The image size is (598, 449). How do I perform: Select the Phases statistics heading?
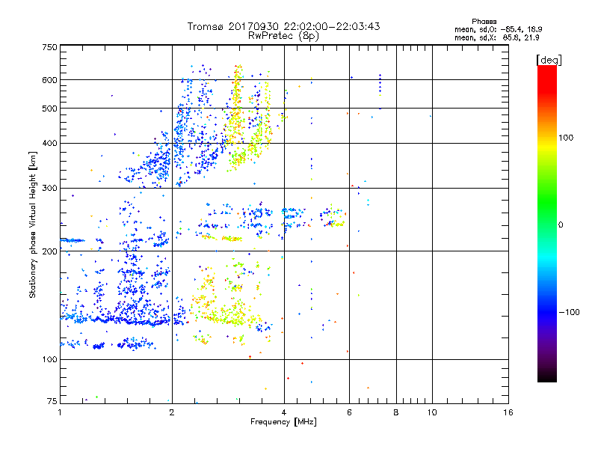point(484,22)
